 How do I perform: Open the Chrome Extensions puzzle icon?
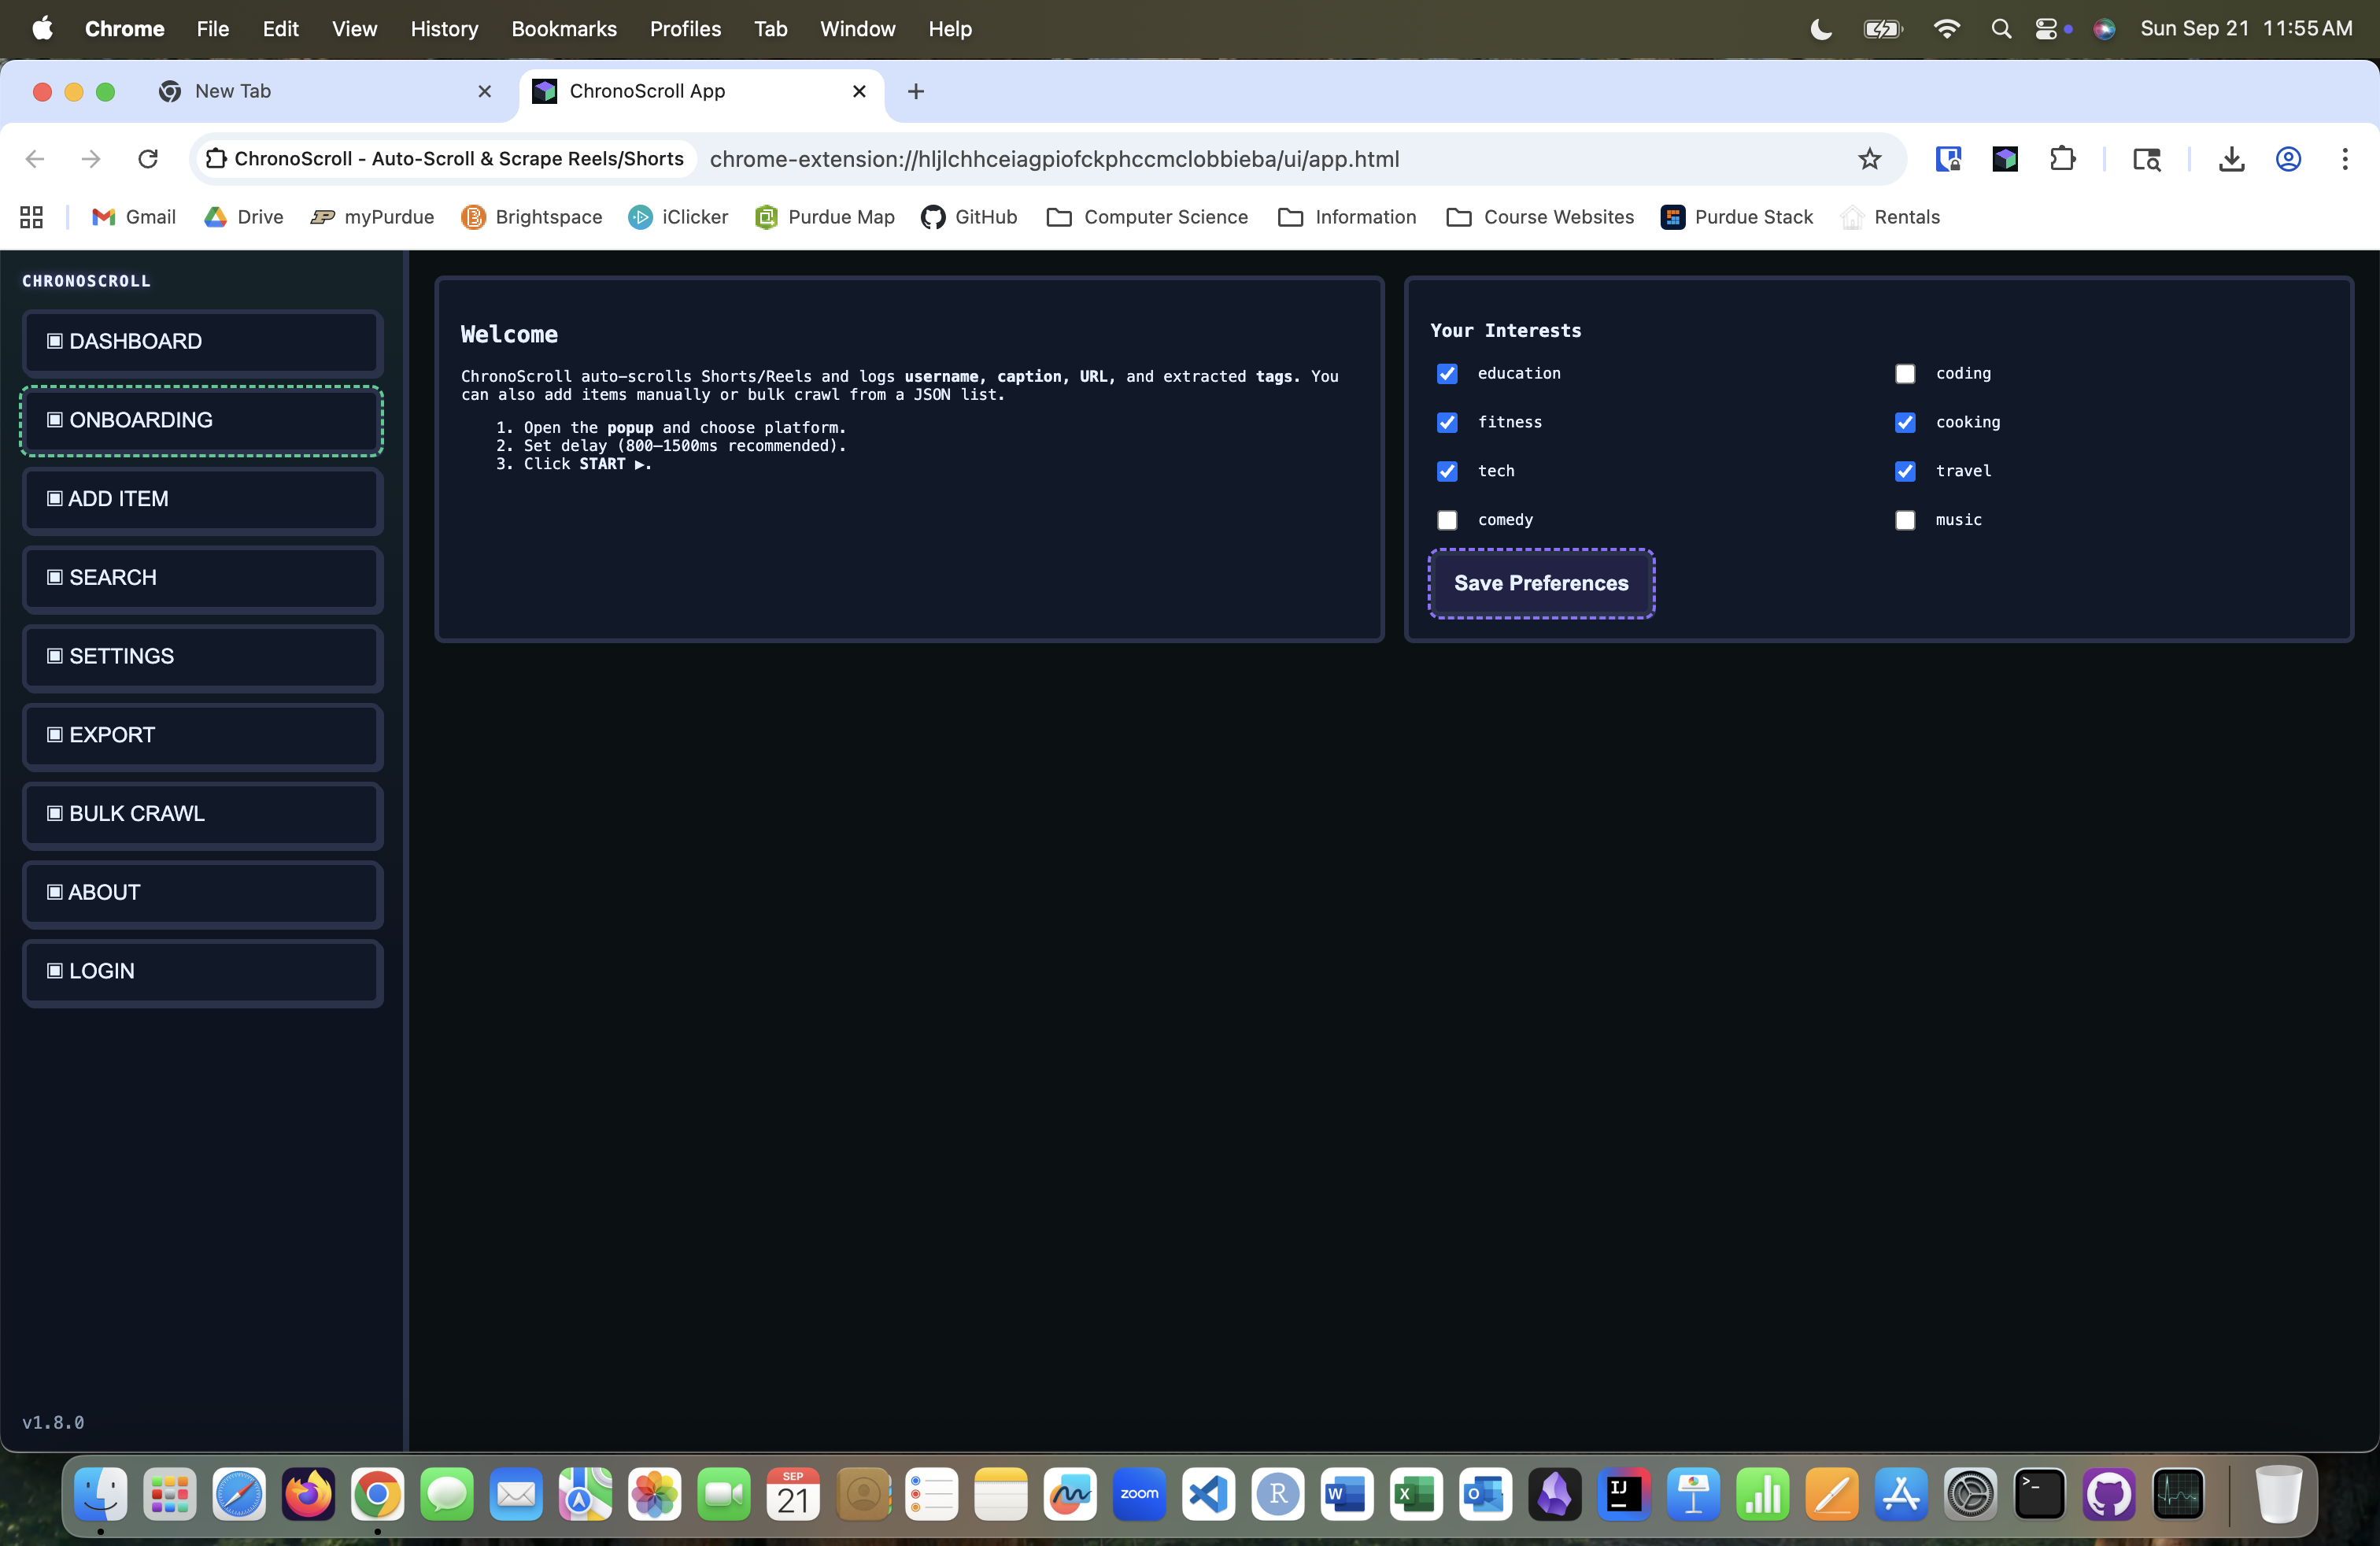[2061, 159]
